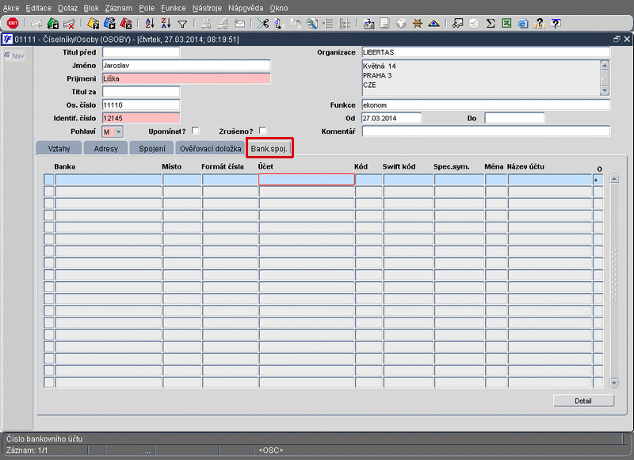The image size is (634, 460).
Task: Click the blue execute-query icon
Action: (109, 24)
